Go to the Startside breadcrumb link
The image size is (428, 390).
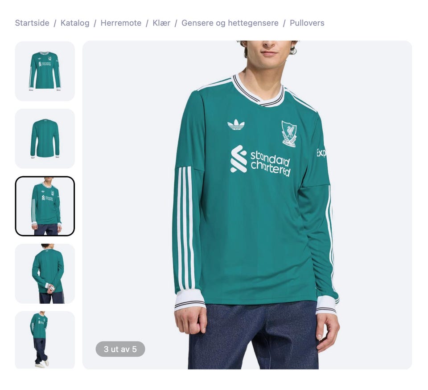coord(32,23)
